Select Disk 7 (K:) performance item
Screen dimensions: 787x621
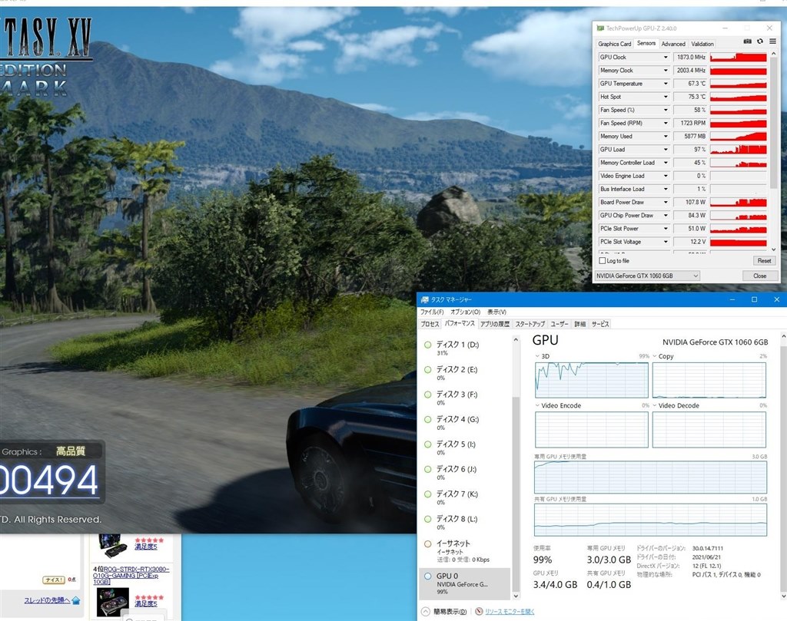click(x=465, y=497)
